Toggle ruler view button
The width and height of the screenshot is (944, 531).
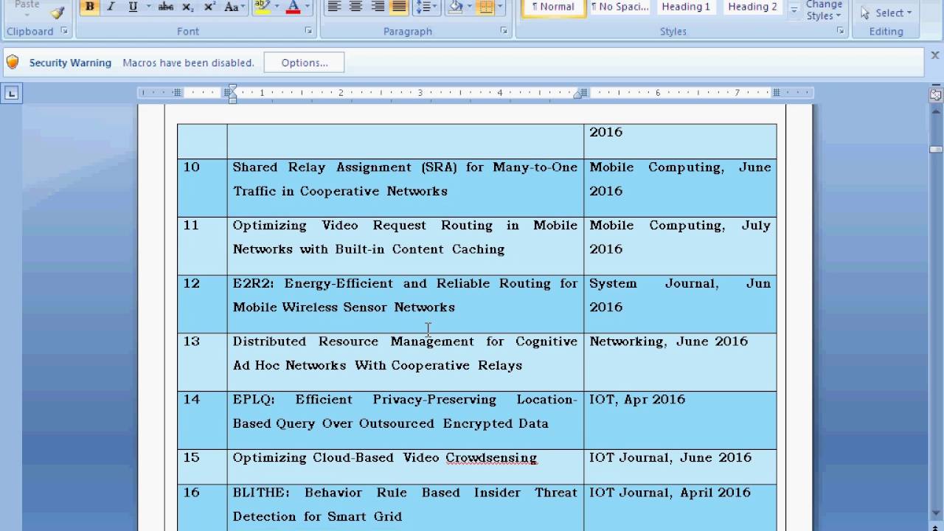tap(936, 94)
